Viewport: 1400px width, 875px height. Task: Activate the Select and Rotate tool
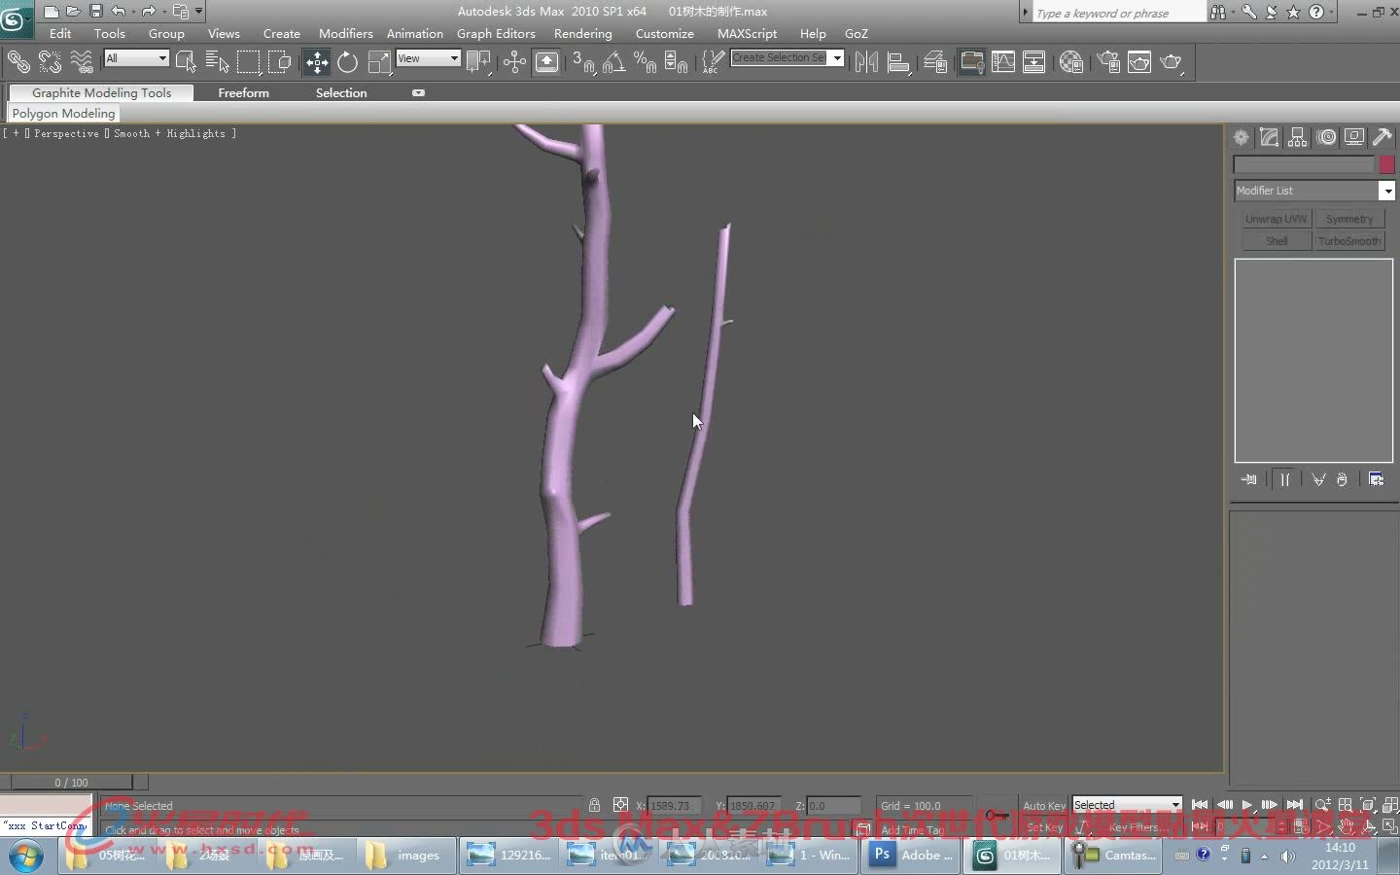tap(347, 62)
